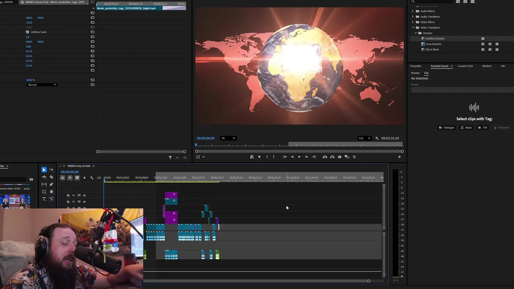The height and width of the screenshot is (289, 514).
Task: Open the Normal blend mode dropdown
Action: click(x=42, y=85)
